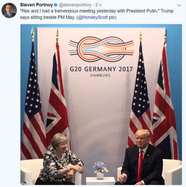Screen dimensions: 186x187
Task: Click the blue verified badge icon
Action: coord(55,5)
